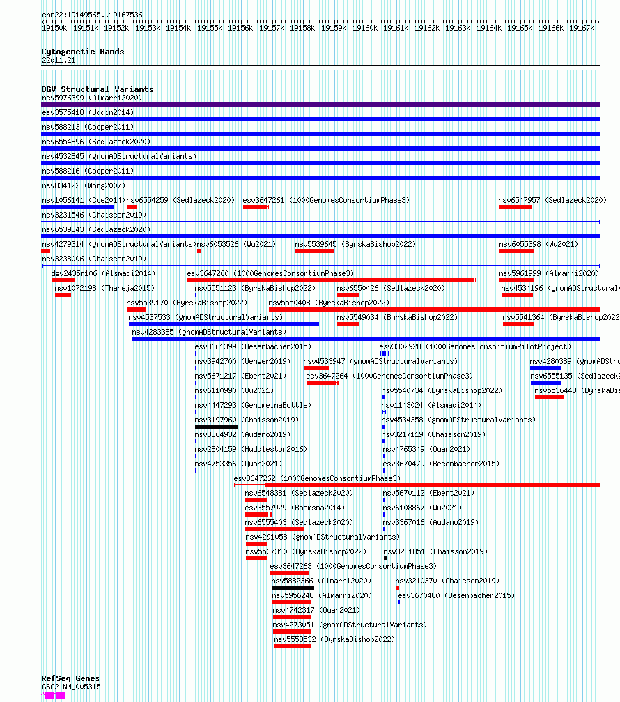The height and width of the screenshot is (702, 620).
Task: Click nsv6053526 (Wu2021) label
Action: (237, 244)
